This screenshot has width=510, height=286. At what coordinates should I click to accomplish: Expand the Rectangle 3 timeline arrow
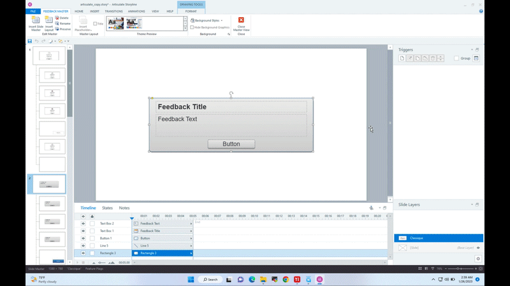191,253
